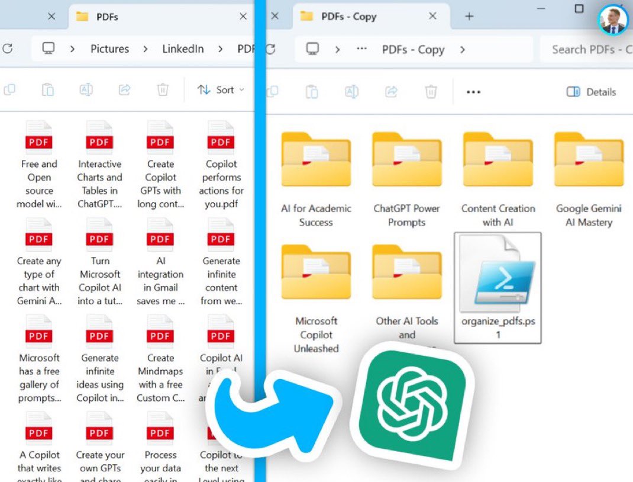Select Microsoft has a free gallery of prompts PDF
Screen dimensions: 633x482
[39, 359]
